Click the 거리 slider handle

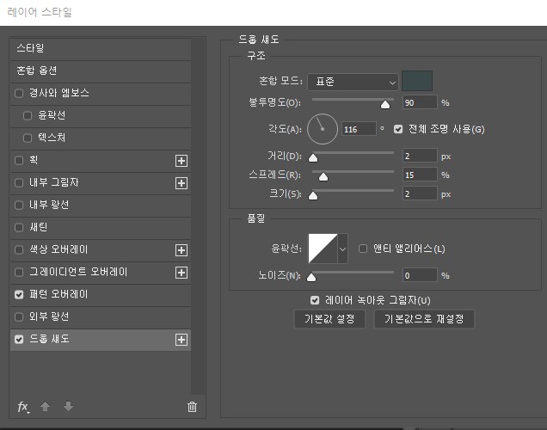point(313,157)
